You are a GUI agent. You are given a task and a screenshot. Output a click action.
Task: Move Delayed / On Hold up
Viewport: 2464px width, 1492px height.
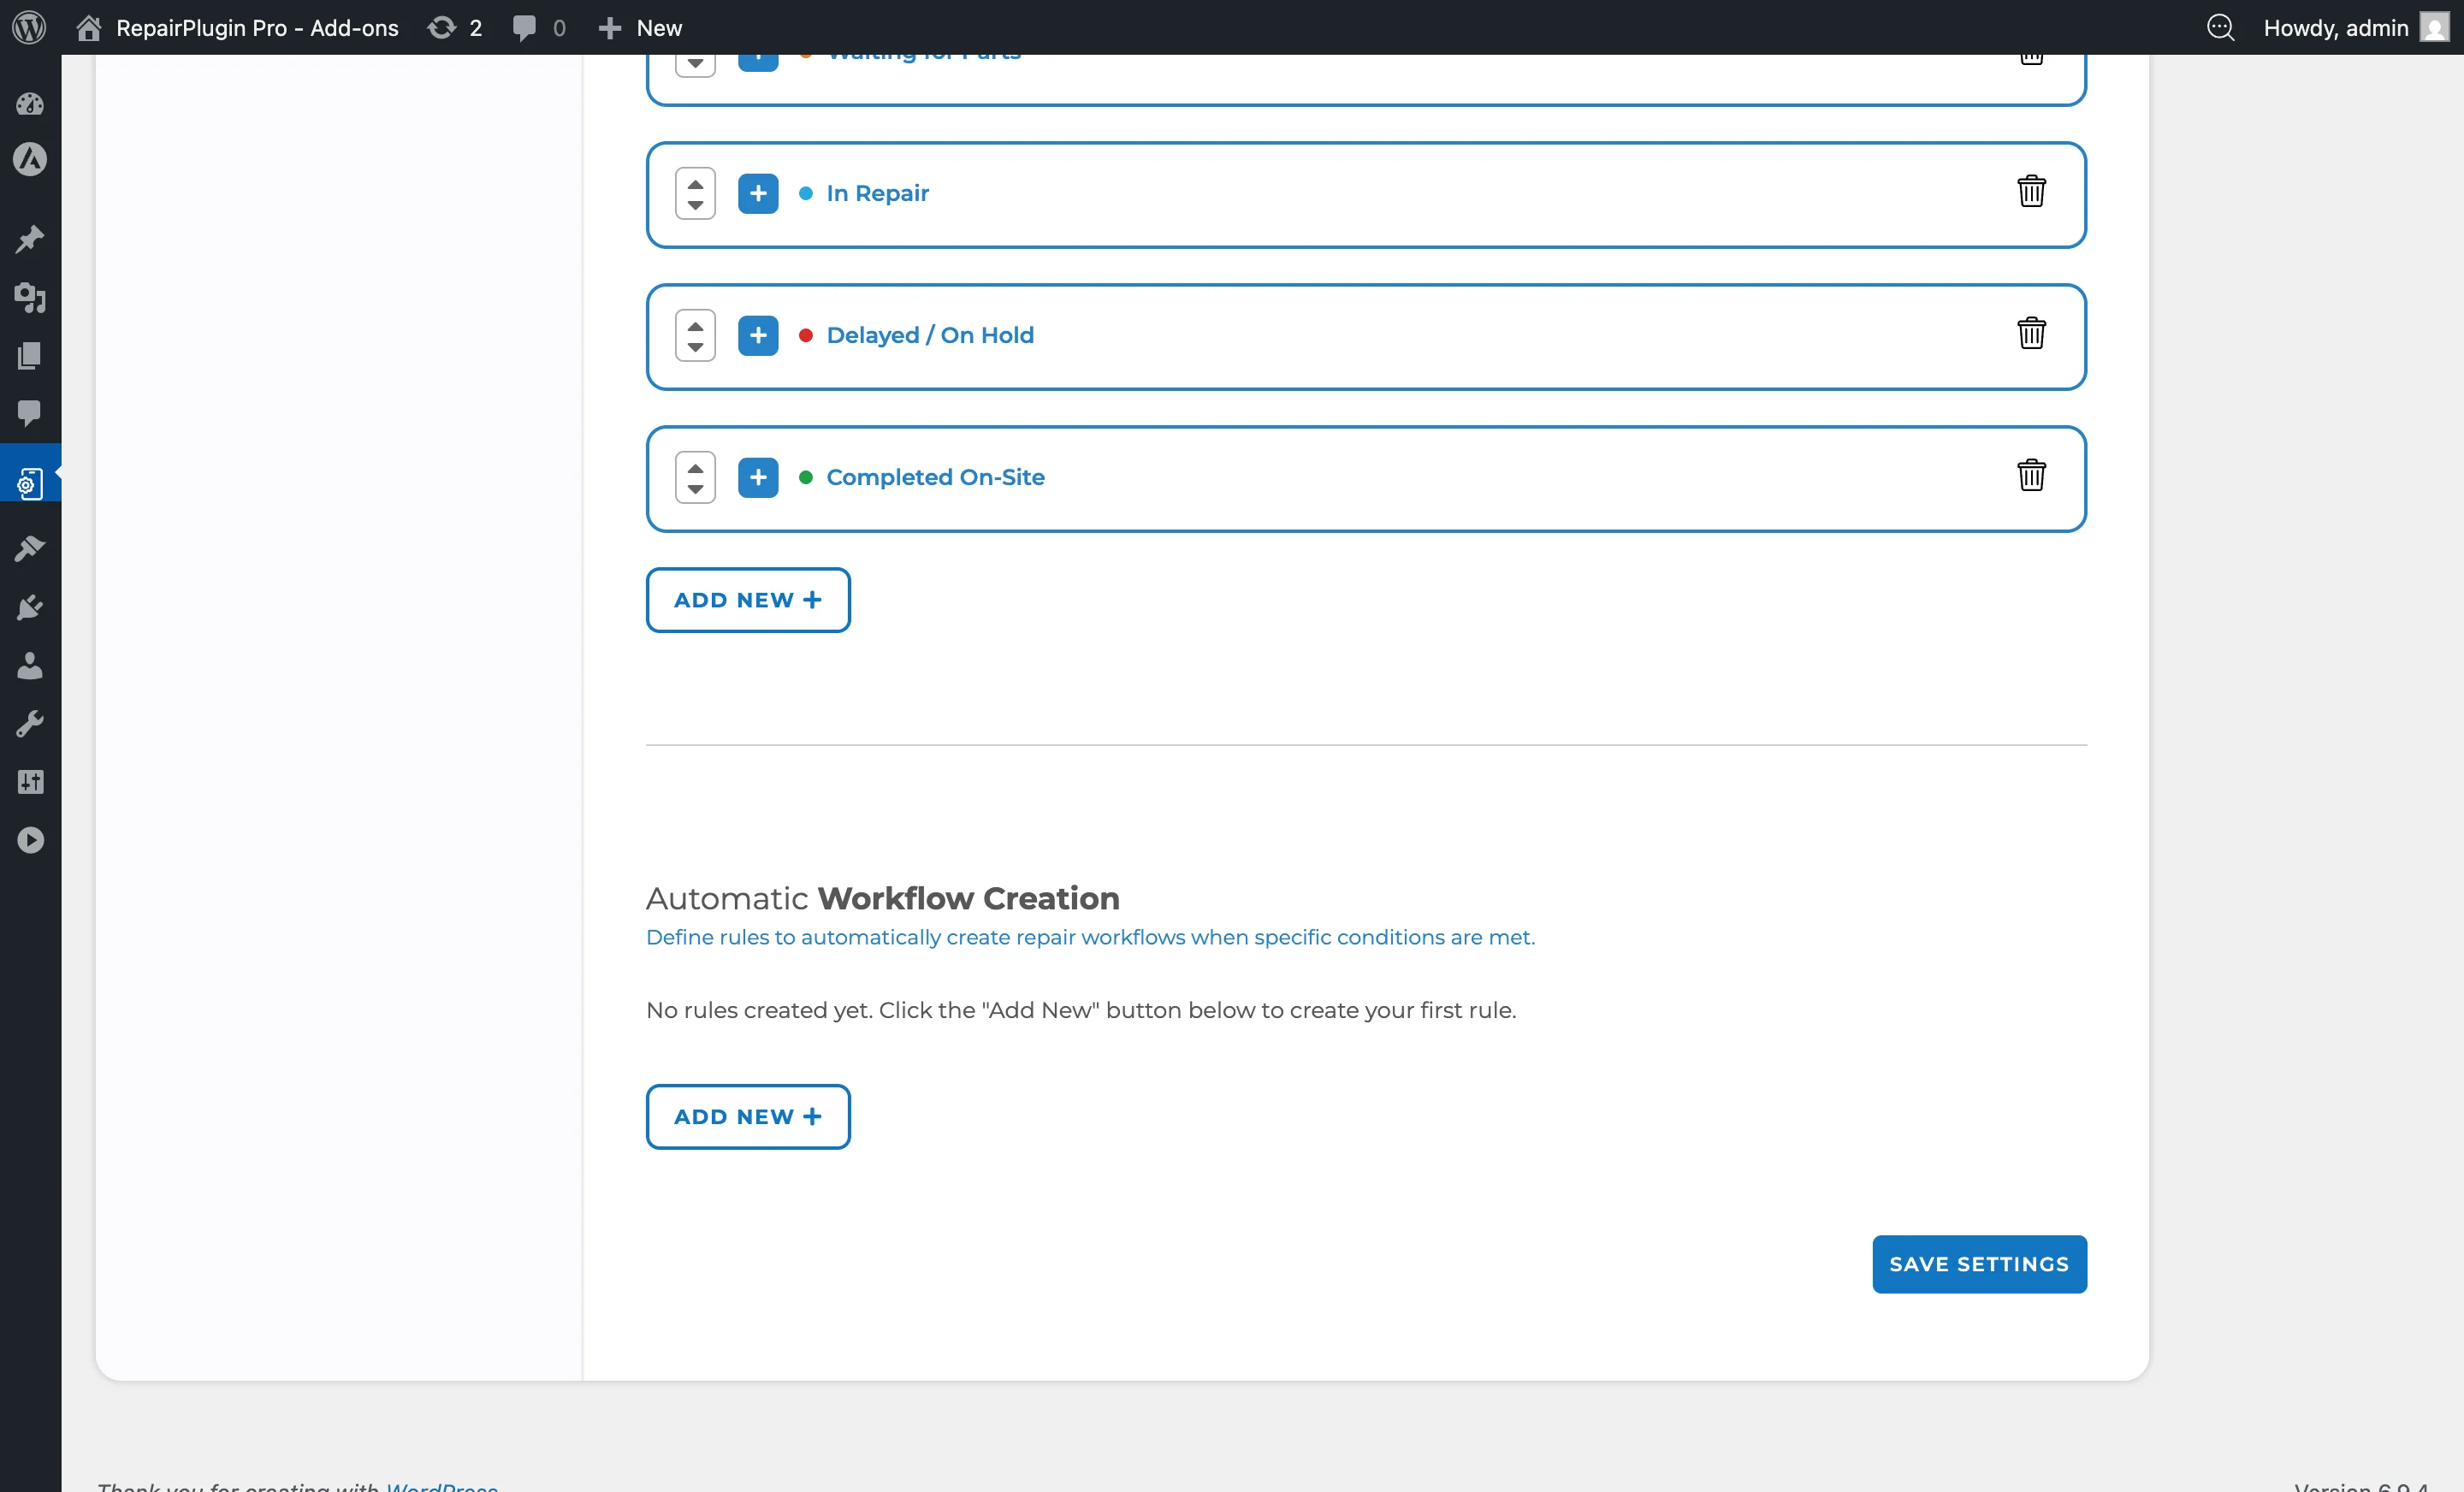pos(695,326)
